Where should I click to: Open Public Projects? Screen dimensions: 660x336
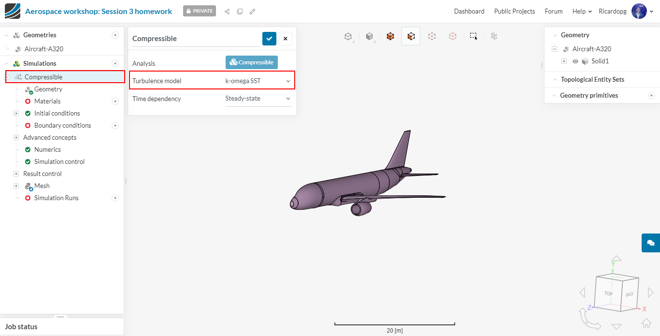click(x=515, y=11)
